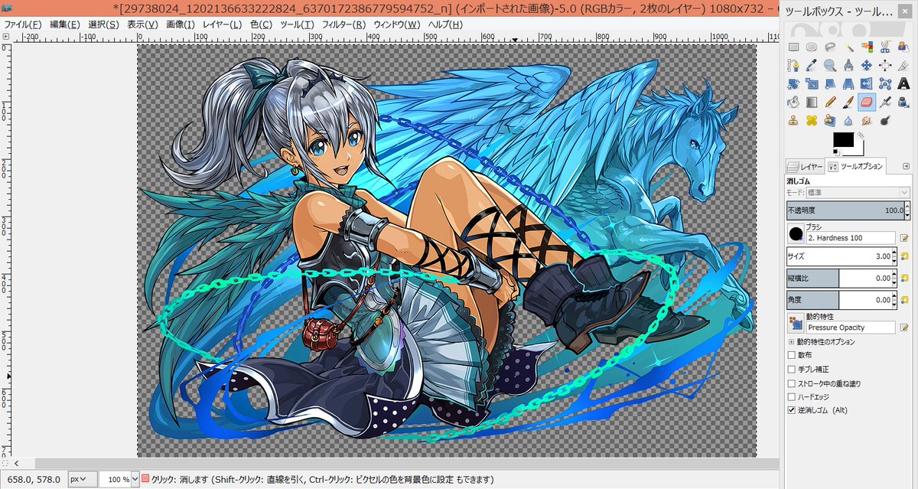Open the 編集 menu
The height and width of the screenshot is (489, 918).
click(x=65, y=24)
